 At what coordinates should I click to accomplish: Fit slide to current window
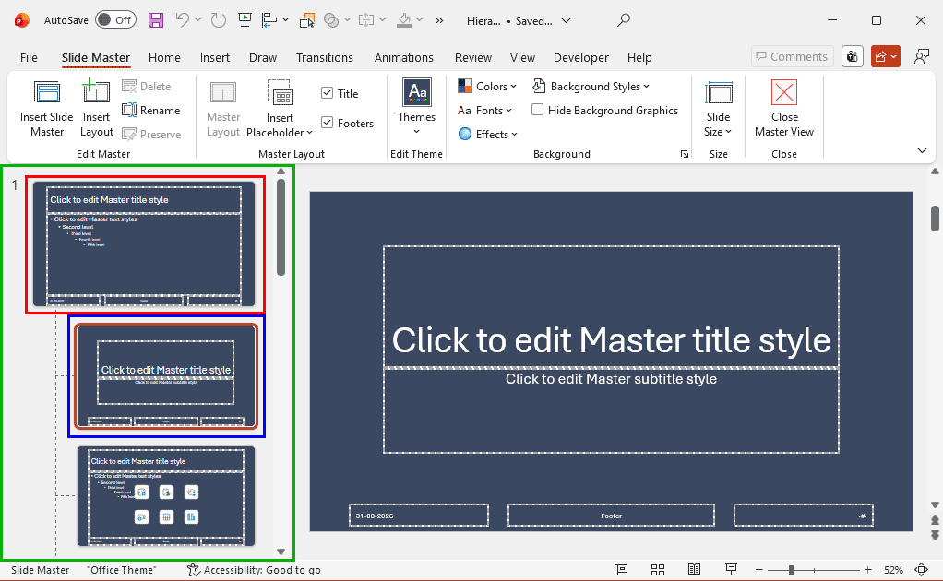922,570
